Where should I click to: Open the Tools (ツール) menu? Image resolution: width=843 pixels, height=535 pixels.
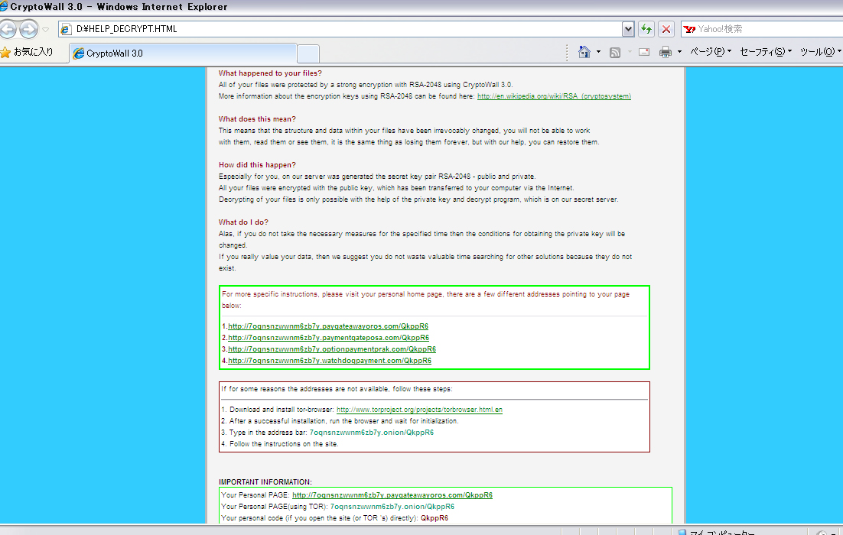[x=820, y=52]
